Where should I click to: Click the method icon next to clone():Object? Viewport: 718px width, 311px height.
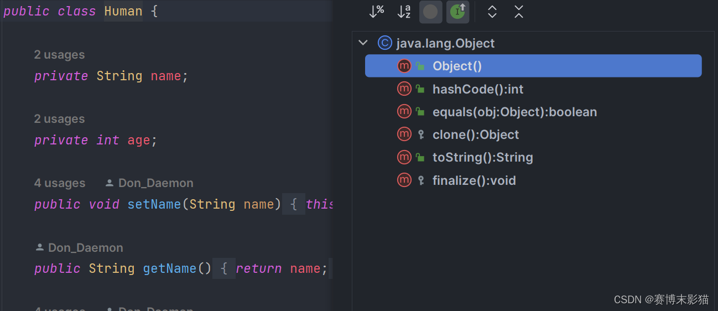point(404,134)
